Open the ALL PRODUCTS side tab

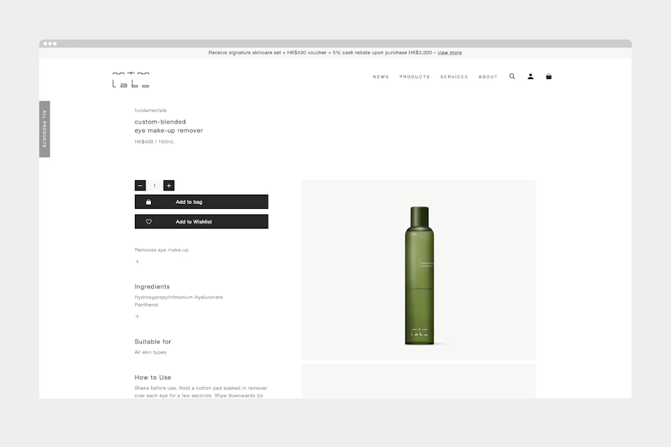tap(45, 129)
